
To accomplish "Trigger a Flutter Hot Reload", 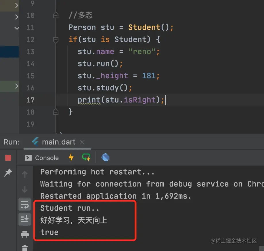I will tap(71, 157).
